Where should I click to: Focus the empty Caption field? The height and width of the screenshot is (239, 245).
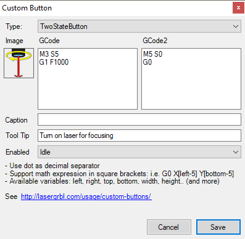pos(139,119)
